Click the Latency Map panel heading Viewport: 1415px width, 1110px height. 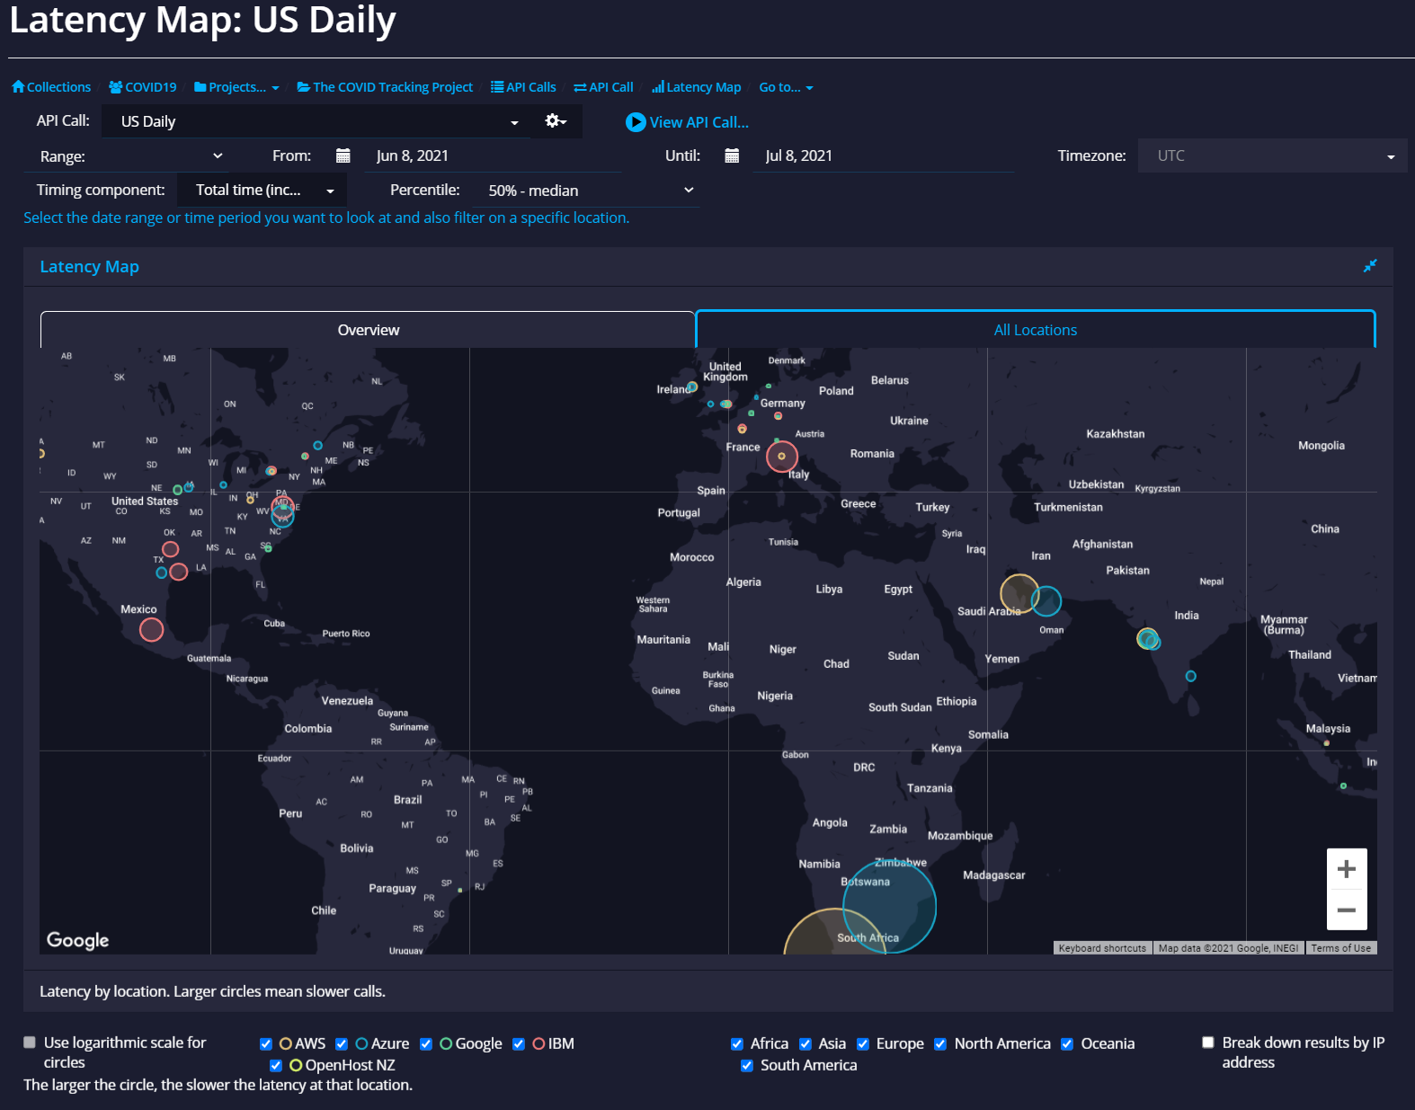(x=90, y=267)
